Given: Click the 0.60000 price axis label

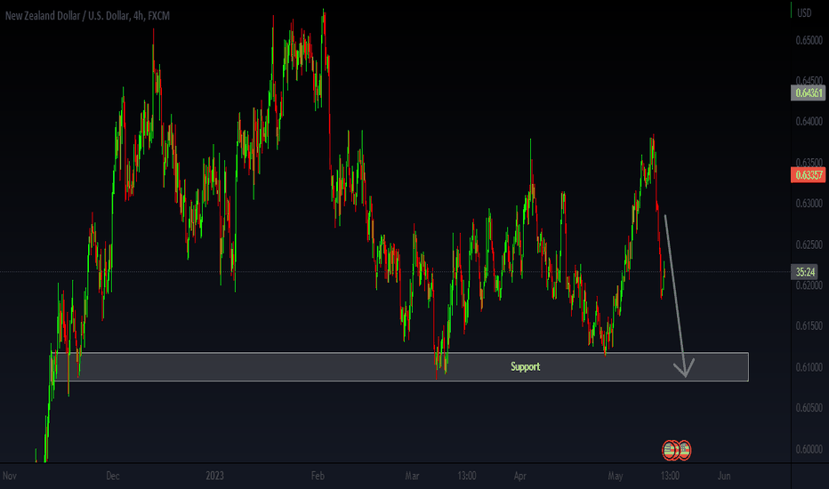Looking at the screenshot, I should click(x=809, y=449).
